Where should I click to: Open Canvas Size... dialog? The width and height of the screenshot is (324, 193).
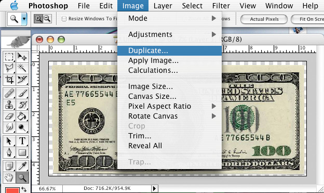169,96
